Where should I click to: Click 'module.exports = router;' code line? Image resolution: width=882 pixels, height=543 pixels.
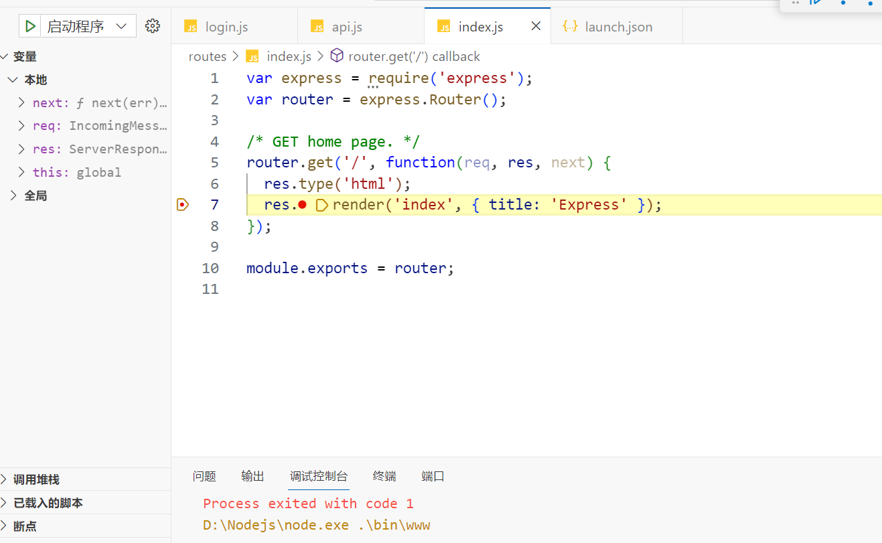[350, 268]
